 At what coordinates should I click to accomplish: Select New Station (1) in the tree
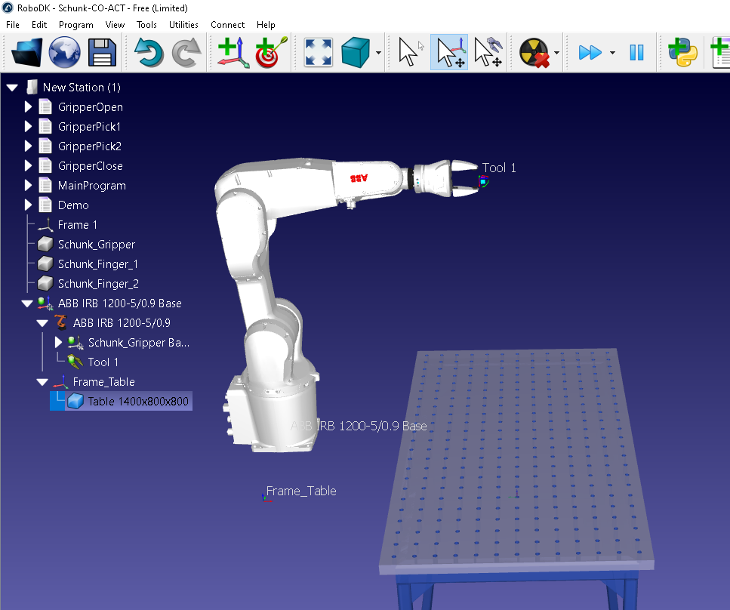pyautogui.click(x=82, y=88)
